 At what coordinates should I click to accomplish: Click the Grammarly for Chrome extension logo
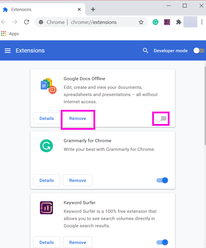pos(46,146)
